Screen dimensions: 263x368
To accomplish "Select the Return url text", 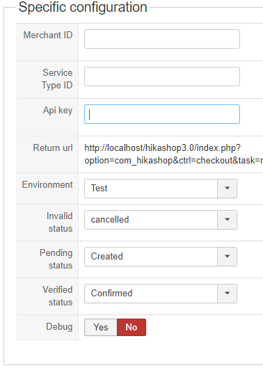I will pyautogui.click(x=174, y=154).
